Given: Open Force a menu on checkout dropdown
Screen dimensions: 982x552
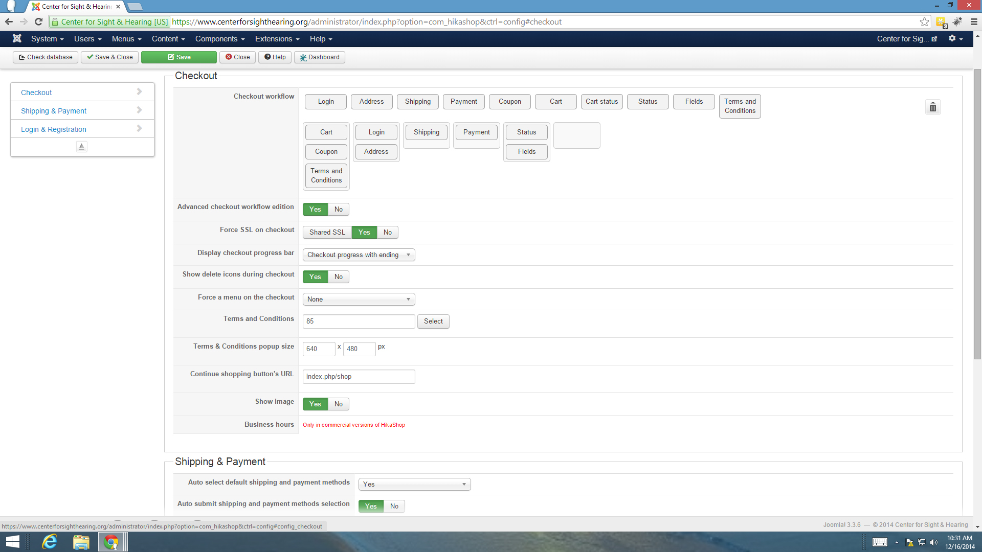Looking at the screenshot, I should tap(359, 300).
